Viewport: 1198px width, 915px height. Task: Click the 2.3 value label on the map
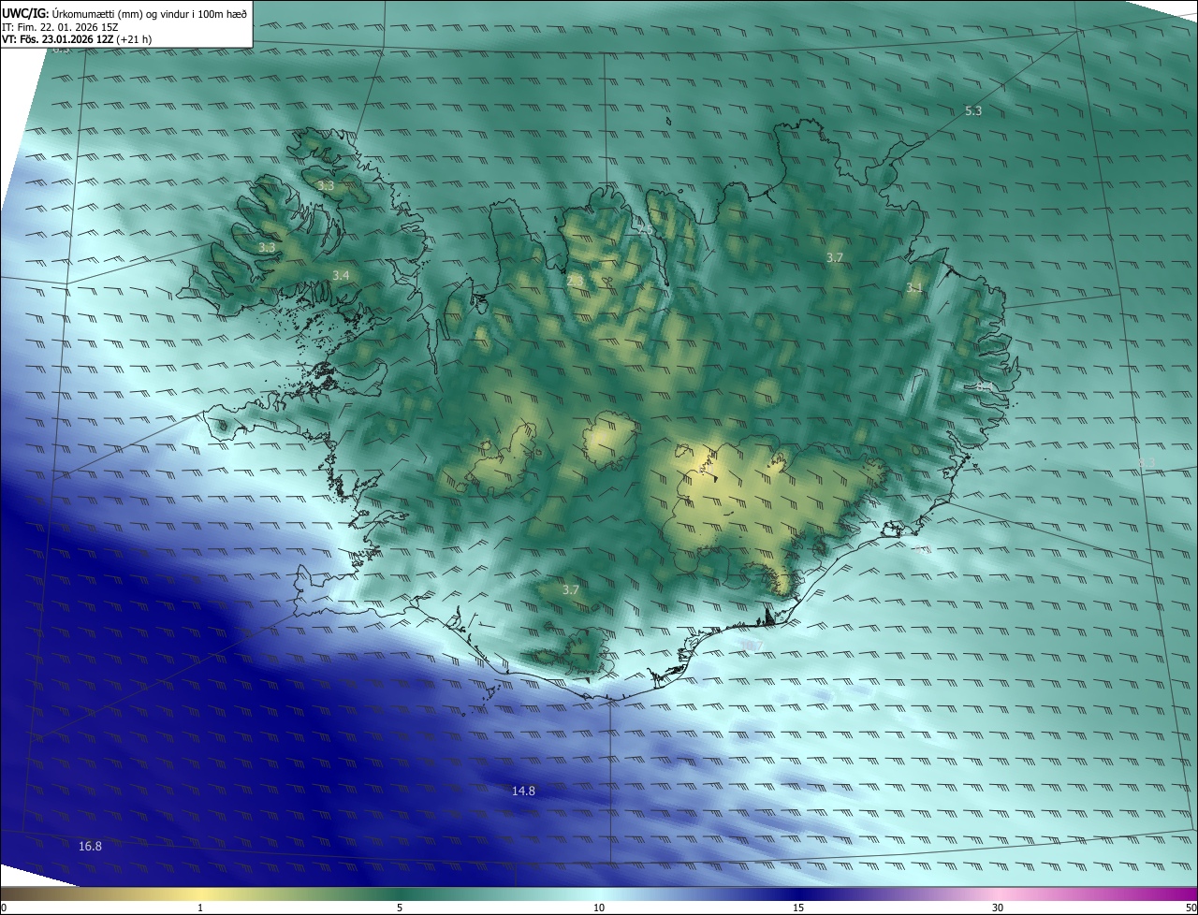(575, 280)
